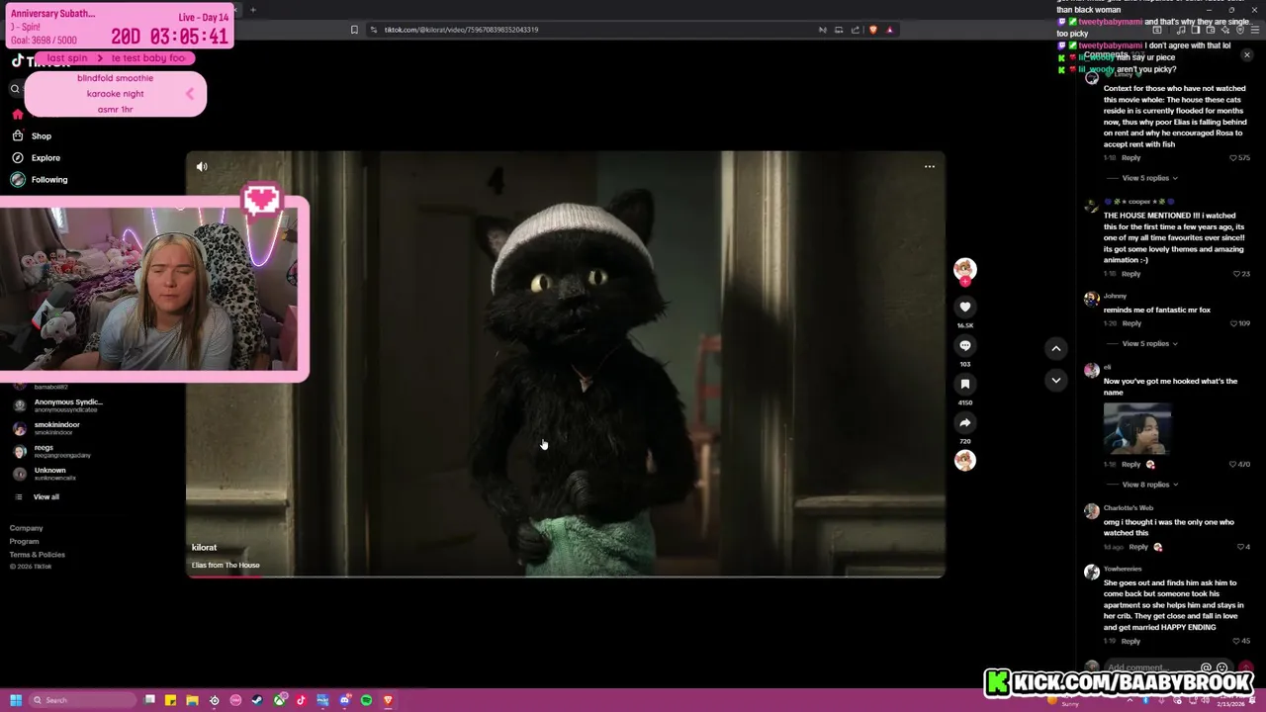Click kilorat username on video overlay
This screenshot has height=712, width=1266.
(204, 547)
